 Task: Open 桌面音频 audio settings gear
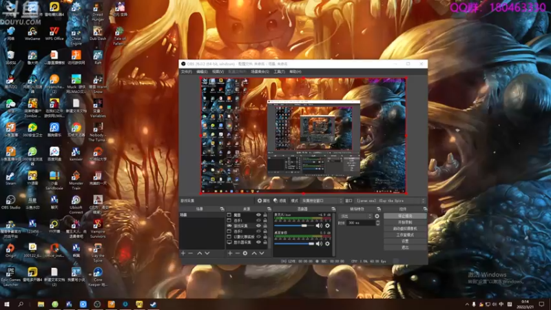pyautogui.click(x=328, y=244)
